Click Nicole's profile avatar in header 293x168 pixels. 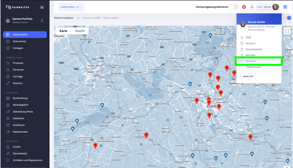click(x=276, y=7)
